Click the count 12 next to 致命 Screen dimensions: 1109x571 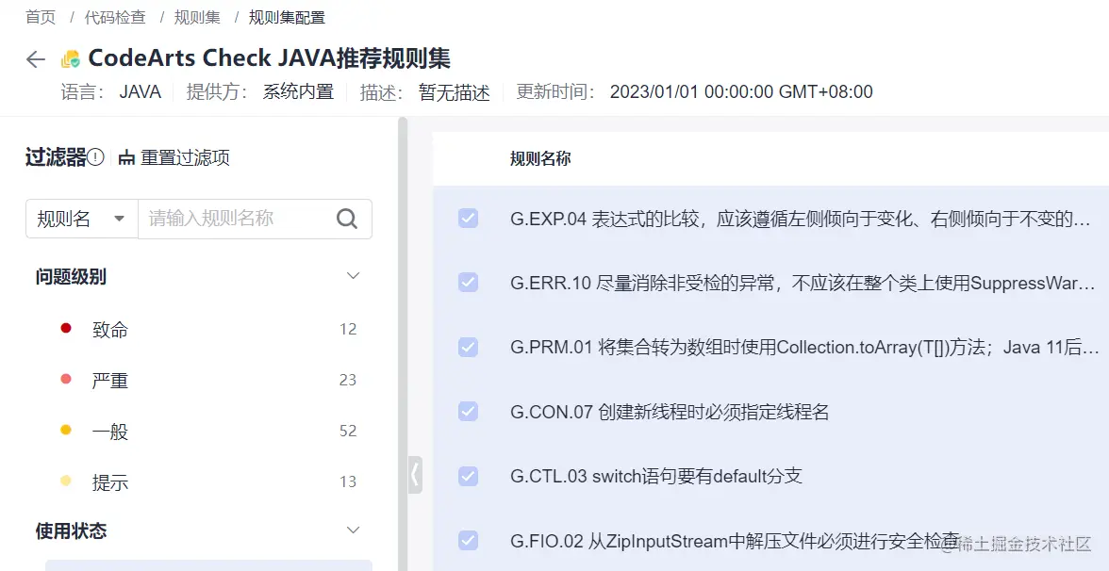pos(348,330)
